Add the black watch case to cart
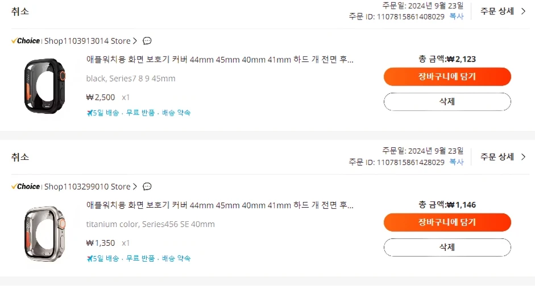 (447, 76)
